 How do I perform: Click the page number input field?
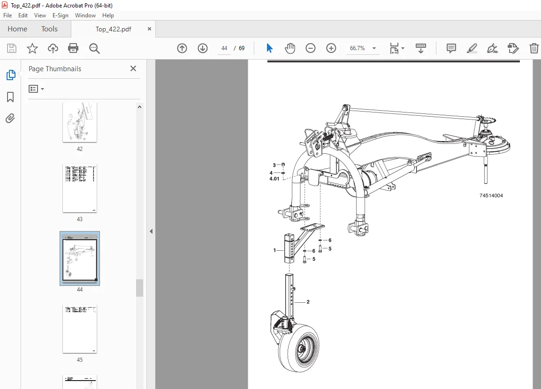224,48
